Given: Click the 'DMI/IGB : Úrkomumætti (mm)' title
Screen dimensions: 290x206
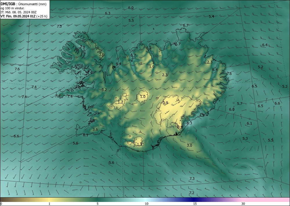Looking at the screenshot, I should point(23,4).
